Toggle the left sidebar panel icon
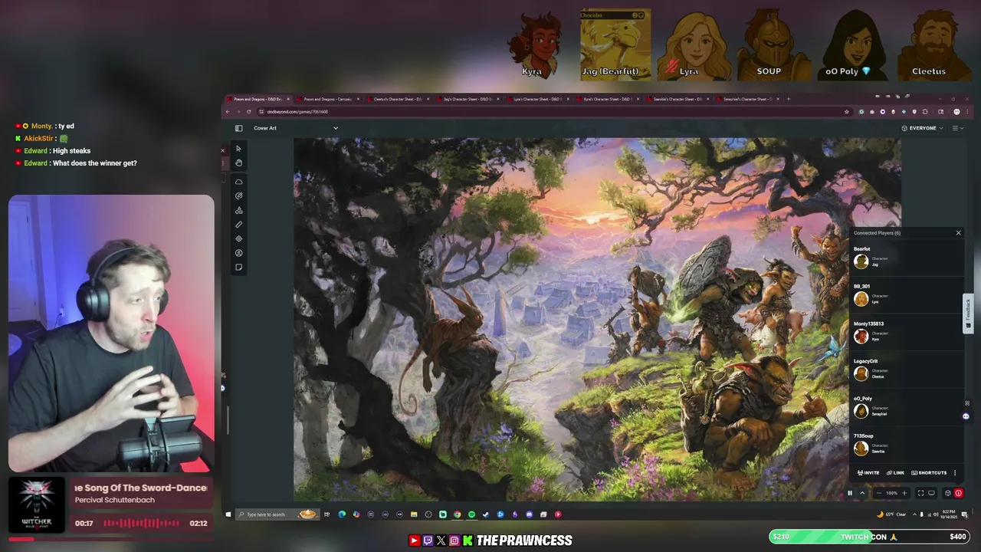This screenshot has height=552, width=981. tap(238, 128)
